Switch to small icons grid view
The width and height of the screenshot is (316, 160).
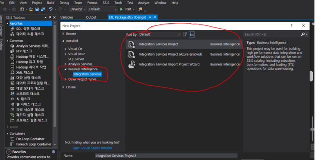(x=185, y=34)
